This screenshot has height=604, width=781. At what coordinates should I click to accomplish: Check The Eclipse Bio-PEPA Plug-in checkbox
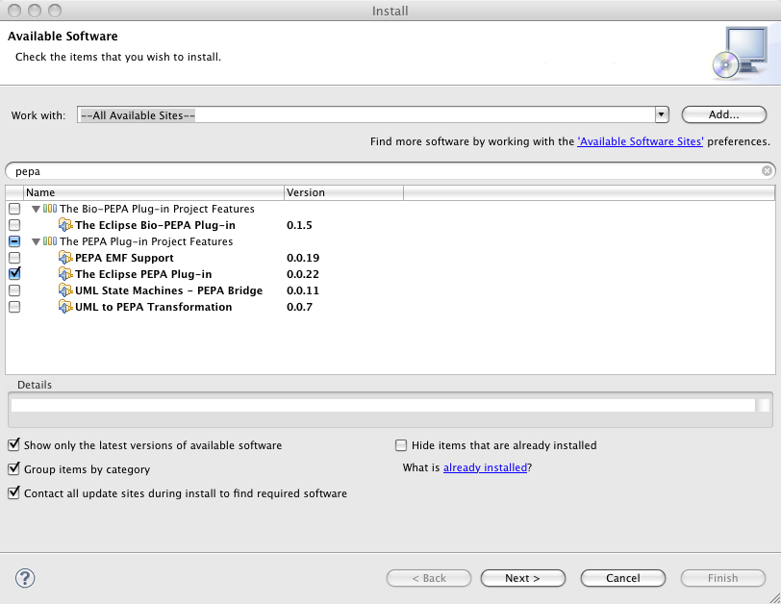point(14,225)
